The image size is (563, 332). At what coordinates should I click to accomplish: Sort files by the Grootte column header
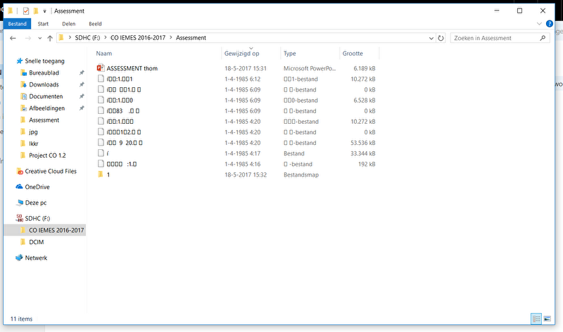coord(353,53)
